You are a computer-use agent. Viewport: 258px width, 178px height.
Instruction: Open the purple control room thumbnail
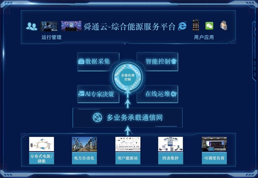pyautogui.click(x=71, y=26)
